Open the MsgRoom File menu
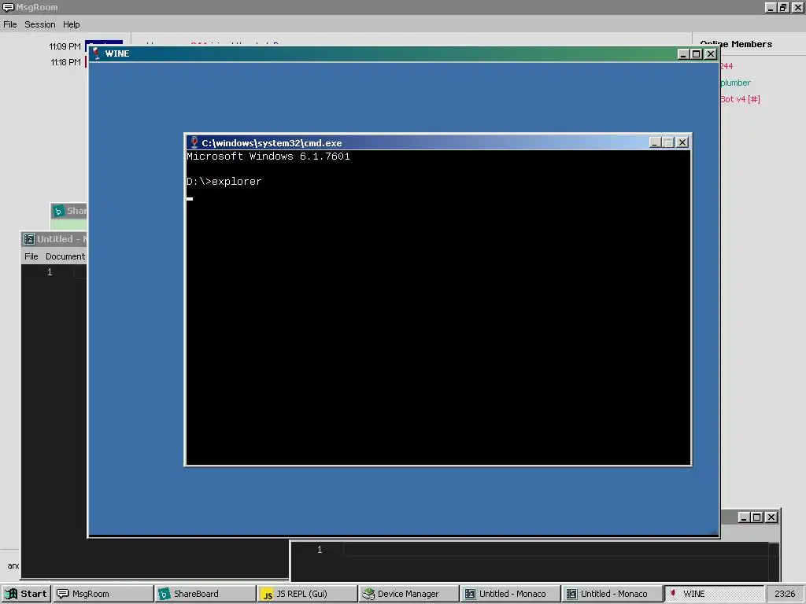806x604 pixels. 9,24
